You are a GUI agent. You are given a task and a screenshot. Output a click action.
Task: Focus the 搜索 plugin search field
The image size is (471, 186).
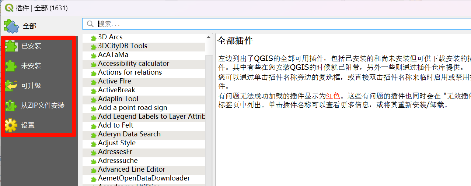click(x=276, y=24)
